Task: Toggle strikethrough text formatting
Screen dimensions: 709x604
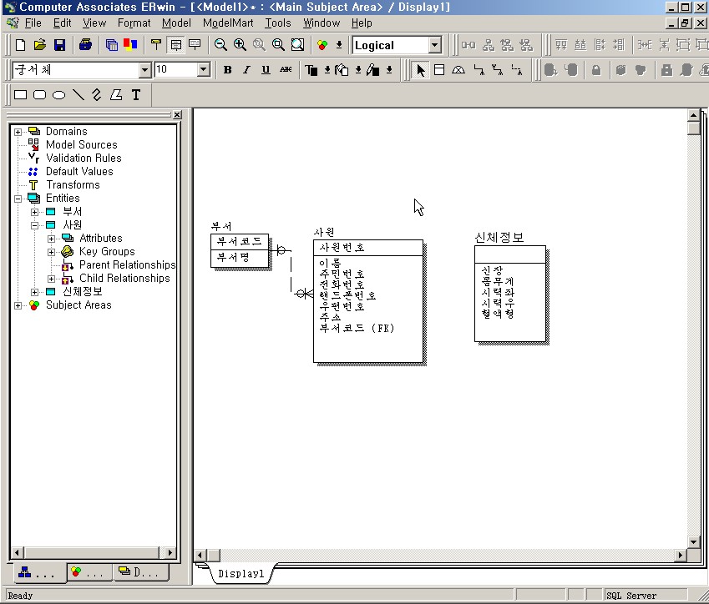Action: click(x=286, y=70)
